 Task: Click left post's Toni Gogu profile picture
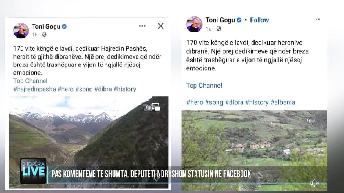click(x=21, y=30)
